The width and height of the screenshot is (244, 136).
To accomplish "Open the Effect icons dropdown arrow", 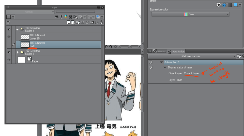I will [240, 5].
